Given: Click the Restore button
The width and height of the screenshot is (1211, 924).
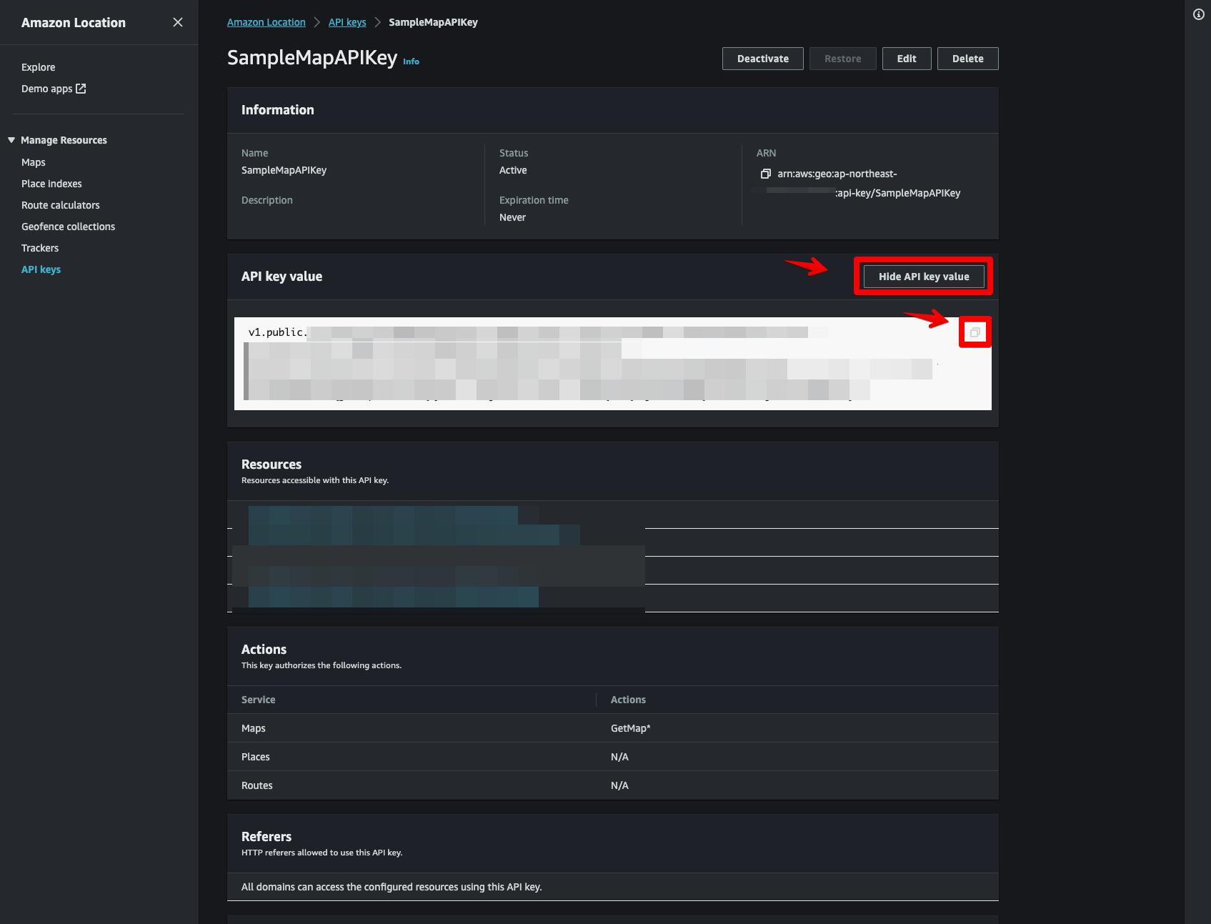Looking at the screenshot, I should 843,59.
